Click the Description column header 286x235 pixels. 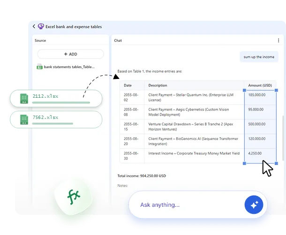pyautogui.click(x=194, y=86)
